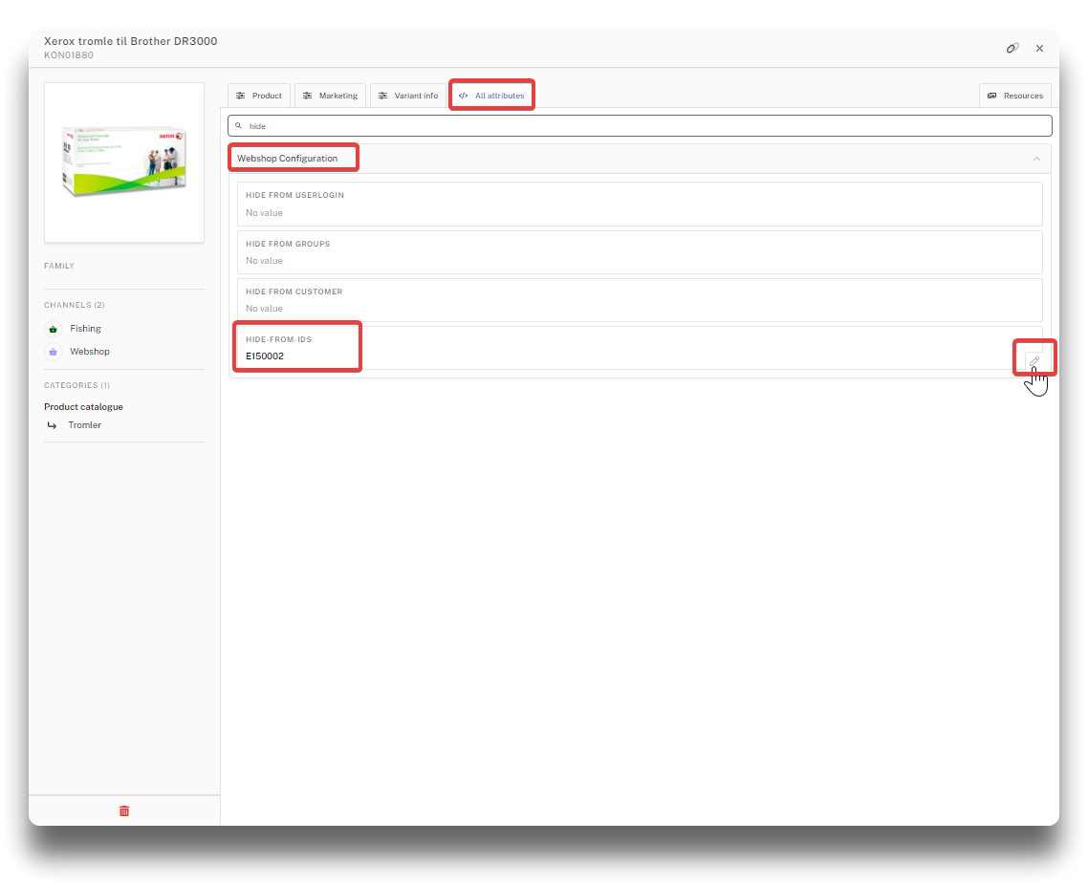Screen dimensions: 1088x885
Task: Open the Product tab
Action: coord(259,96)
